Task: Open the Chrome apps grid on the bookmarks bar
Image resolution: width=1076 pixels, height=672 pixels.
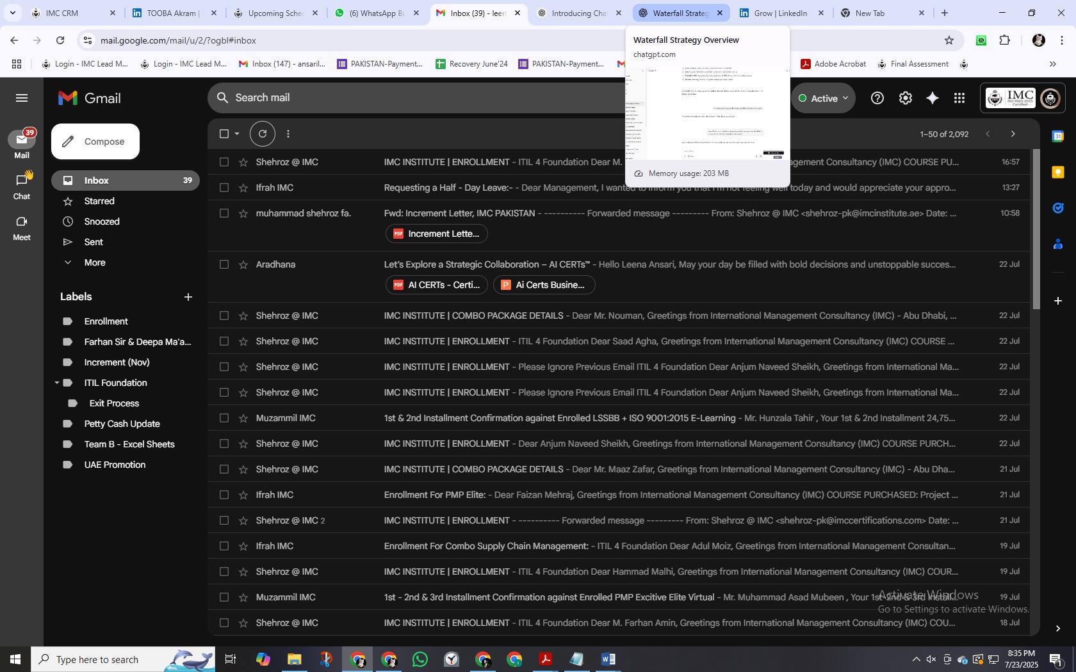Action: coord(17,64)
